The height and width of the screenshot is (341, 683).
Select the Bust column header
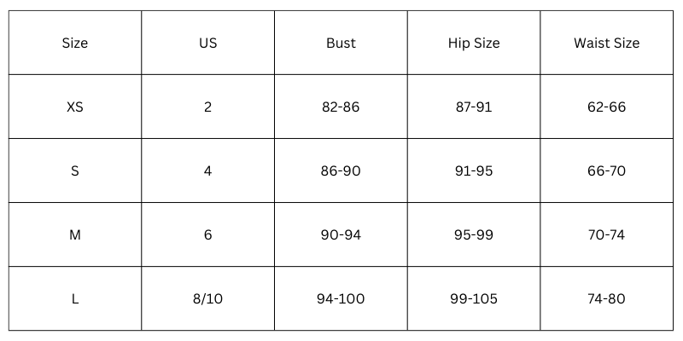(x=341, y=43)
